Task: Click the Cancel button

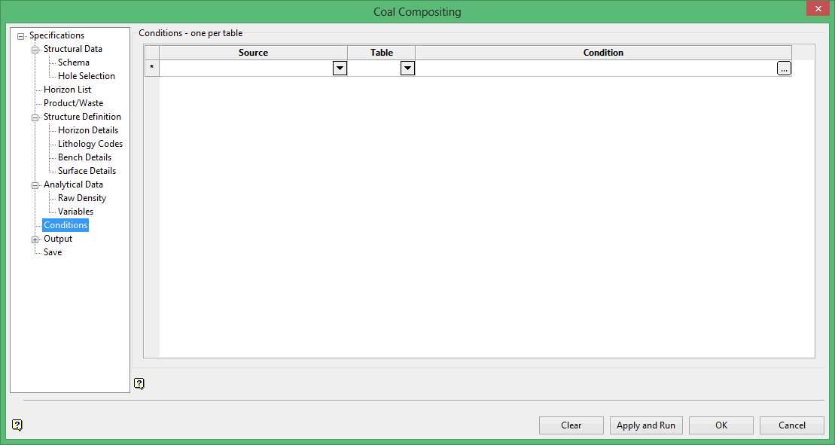Action: click(792, 425)
